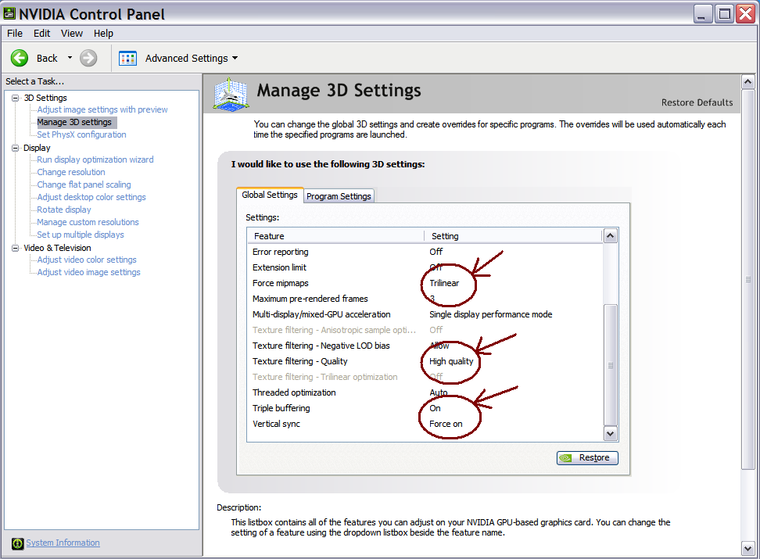Open the File menu
The image size is (760, 559).
pyautogui.click(x=15, y=34)
